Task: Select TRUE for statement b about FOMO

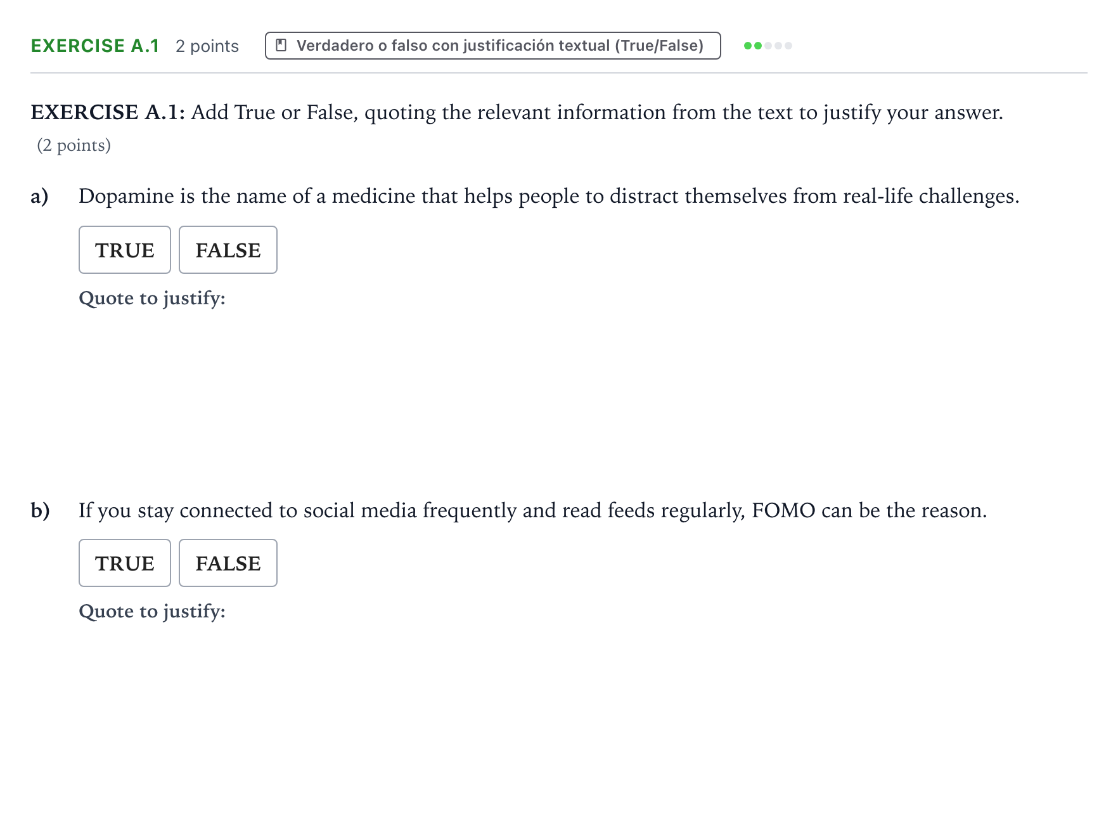Action: [x=125, y=563]
